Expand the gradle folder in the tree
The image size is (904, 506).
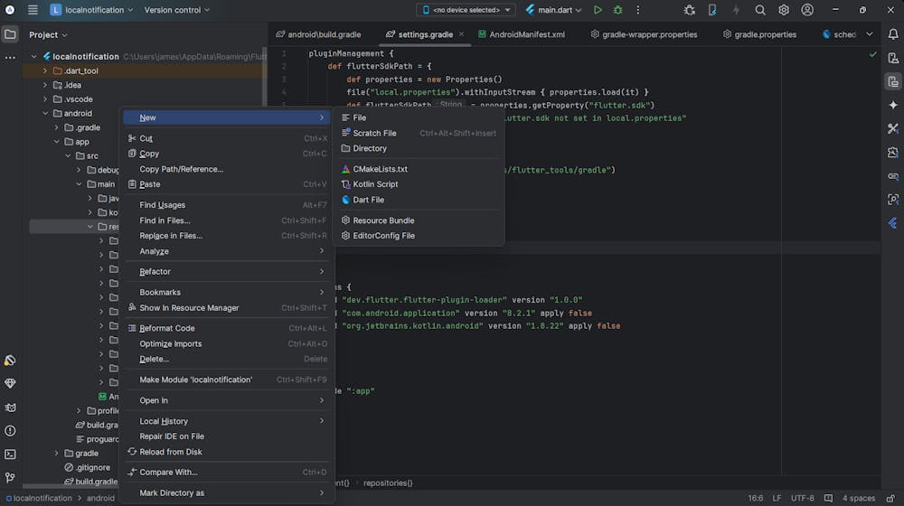pyautogui.click(x=56, y=454)
